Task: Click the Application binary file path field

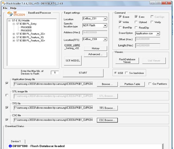Action: [x=53, y=84]
